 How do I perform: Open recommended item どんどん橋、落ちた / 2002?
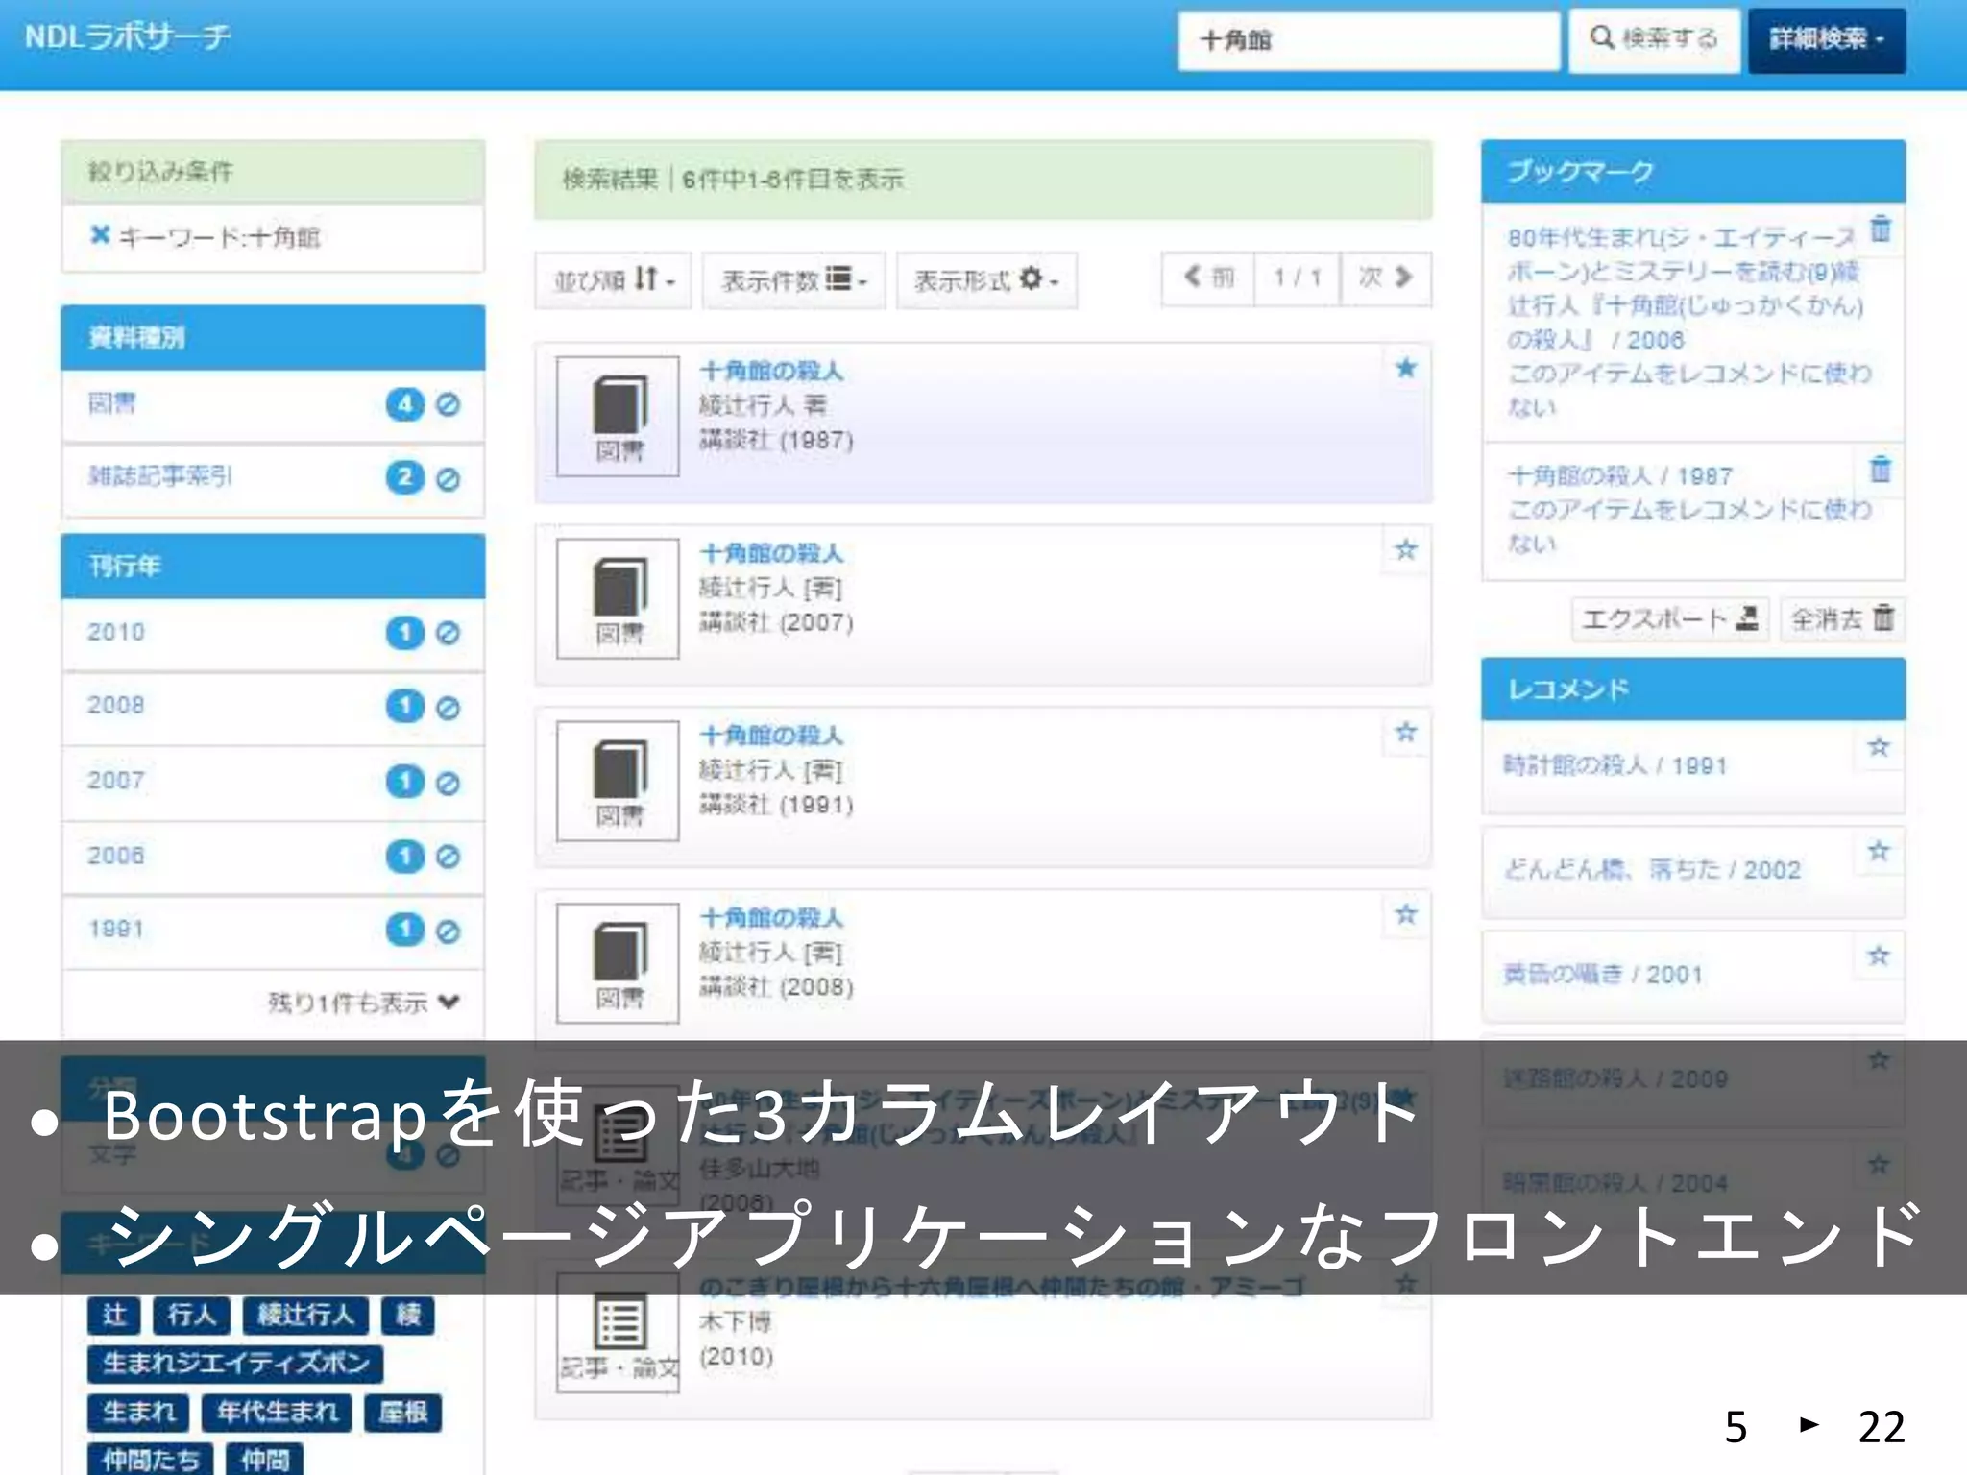tap(1652, 870)
